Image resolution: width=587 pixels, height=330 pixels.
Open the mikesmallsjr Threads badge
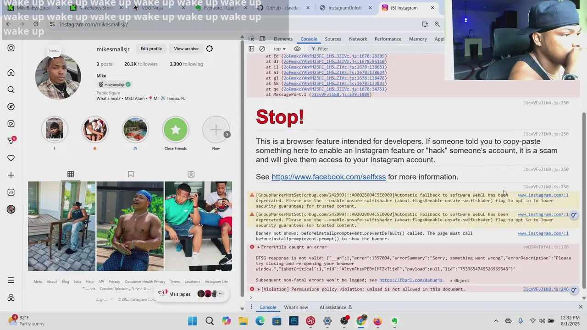pos(114,84)
